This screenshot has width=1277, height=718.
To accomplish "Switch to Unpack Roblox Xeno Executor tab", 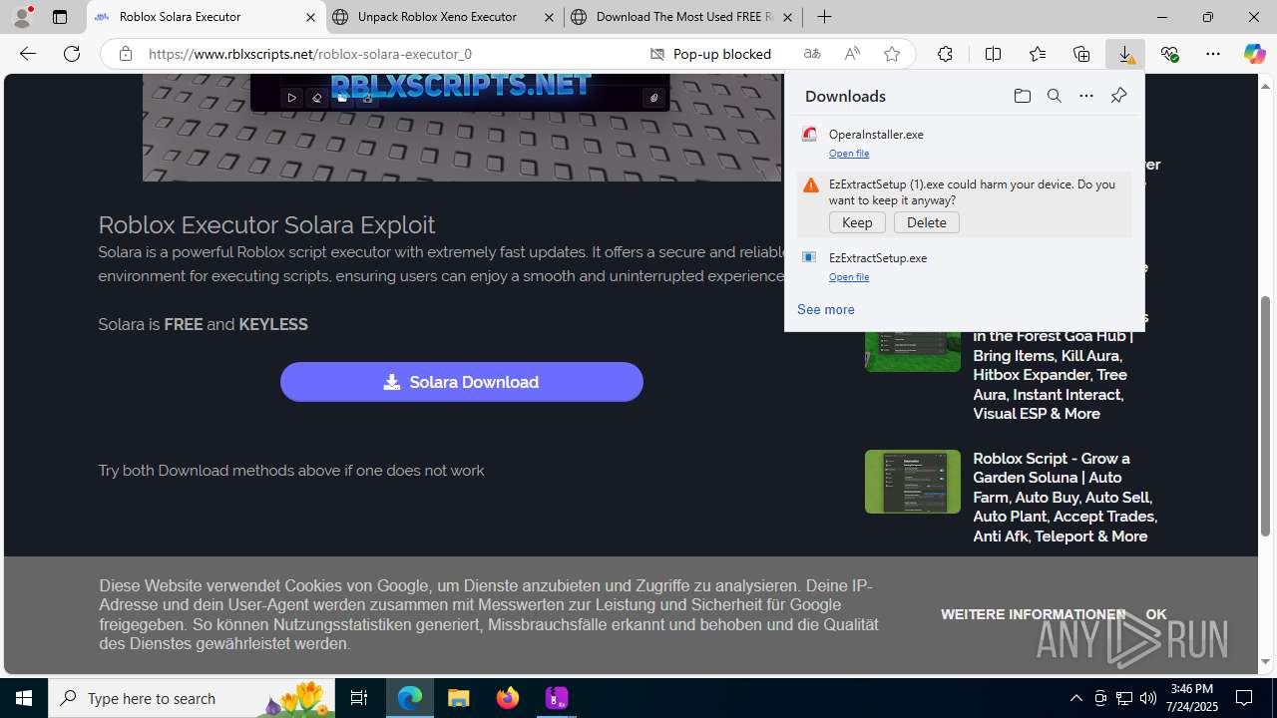I will tap(443, 17).
